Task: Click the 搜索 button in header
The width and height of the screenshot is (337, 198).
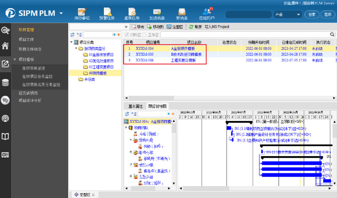Action: (312, 14)
